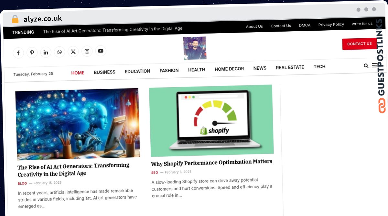
Task: Open The Rise of AI Art Generators article title
Action: coord(74,170)
